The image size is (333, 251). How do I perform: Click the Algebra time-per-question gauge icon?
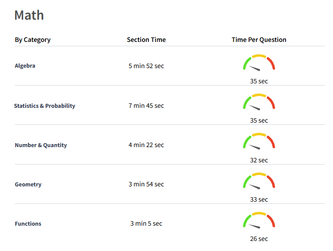pos(259,62)
